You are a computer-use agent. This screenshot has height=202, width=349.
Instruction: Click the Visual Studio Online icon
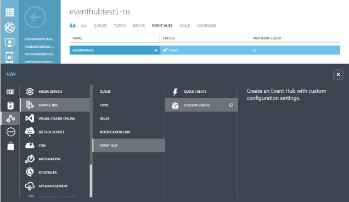point(30,118)
